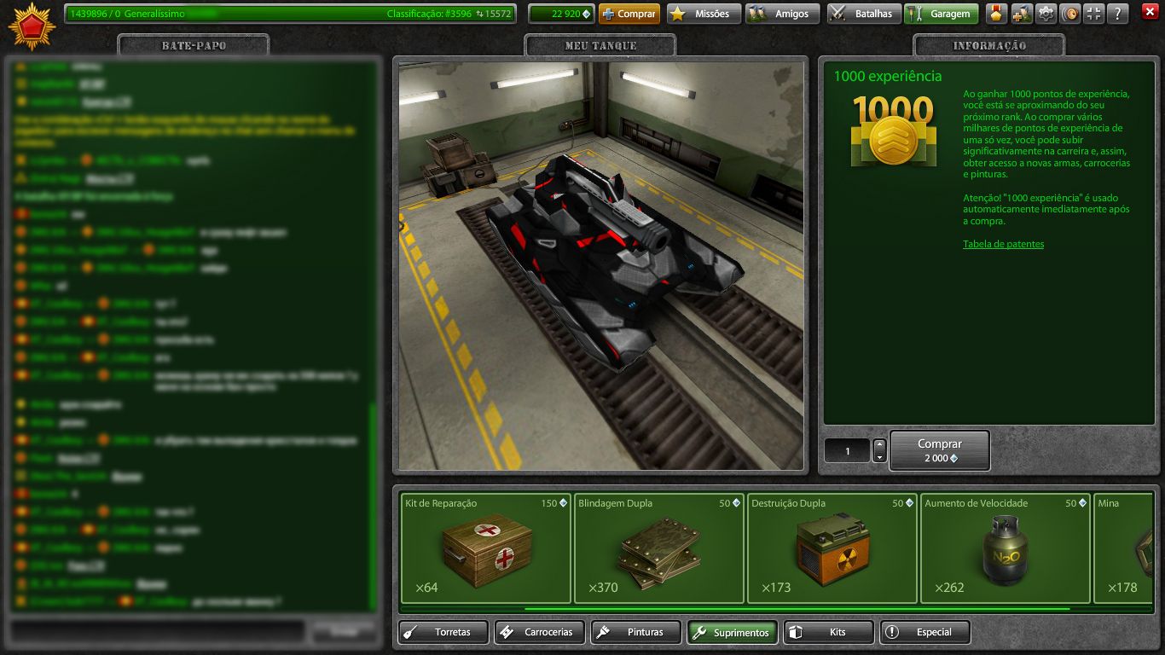Switch to the Especial category
Image resolution: width=1165 pixels, height=655 pixels.
926,633
